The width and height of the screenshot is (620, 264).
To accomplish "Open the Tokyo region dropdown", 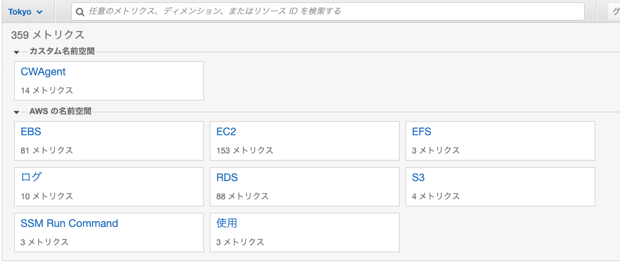I will pyautogui.click(x=25, y=12).
